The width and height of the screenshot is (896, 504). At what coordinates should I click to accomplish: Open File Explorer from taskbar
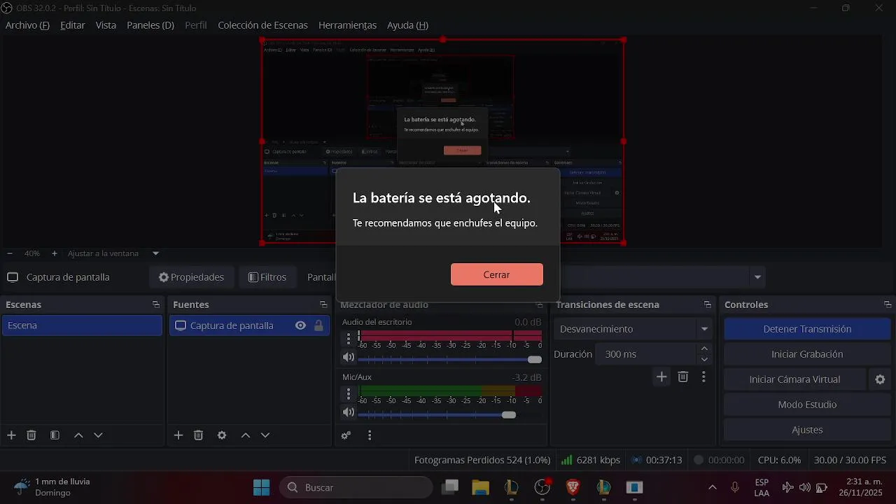click(480, 487)
